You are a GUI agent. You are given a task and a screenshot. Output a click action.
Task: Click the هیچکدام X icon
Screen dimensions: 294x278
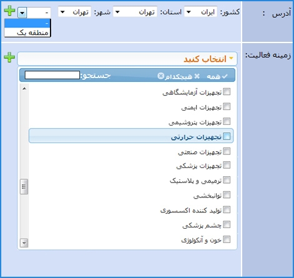point(197,76)
